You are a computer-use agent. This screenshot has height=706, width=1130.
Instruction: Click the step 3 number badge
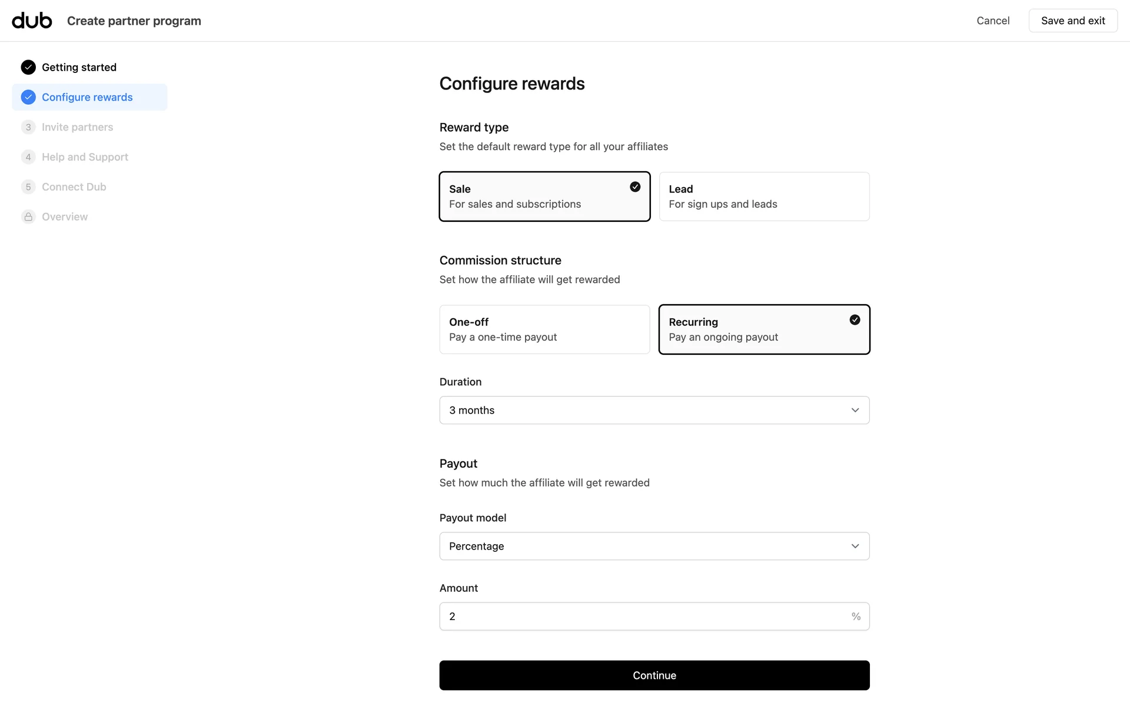(28, 127)
